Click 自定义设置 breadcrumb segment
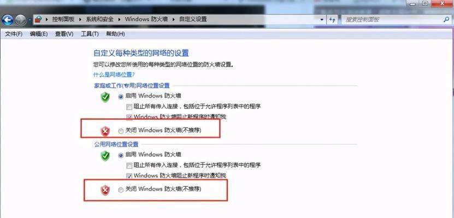 point(193,20)
